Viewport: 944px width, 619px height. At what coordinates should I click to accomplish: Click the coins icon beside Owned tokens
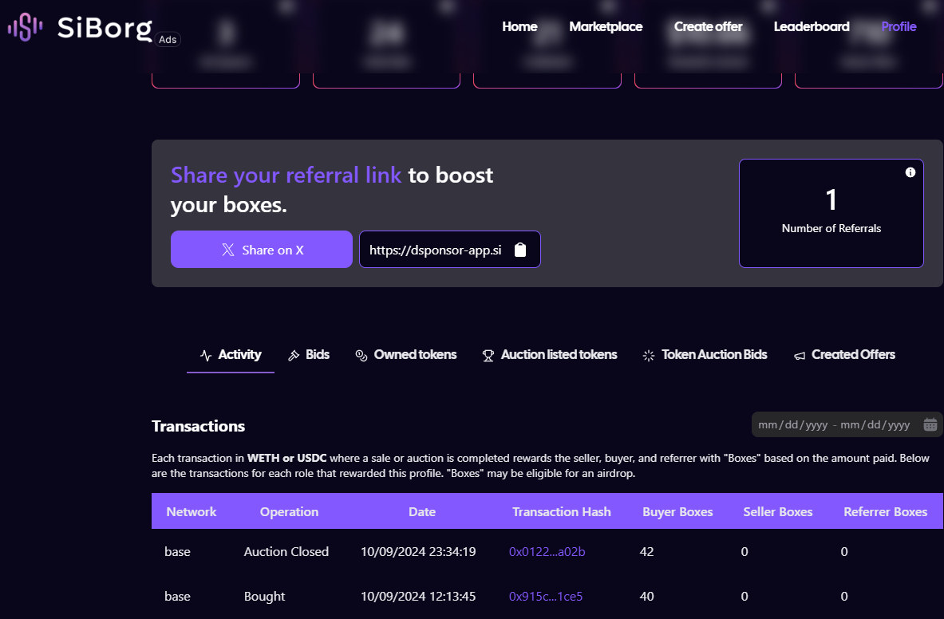pyautogui.click(x=361, y=355)
